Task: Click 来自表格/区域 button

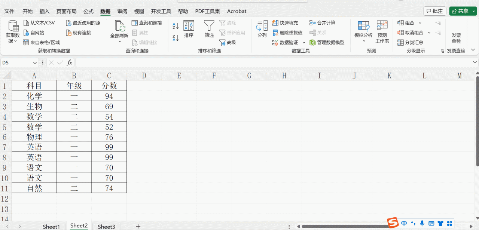Action: (41, 42)
